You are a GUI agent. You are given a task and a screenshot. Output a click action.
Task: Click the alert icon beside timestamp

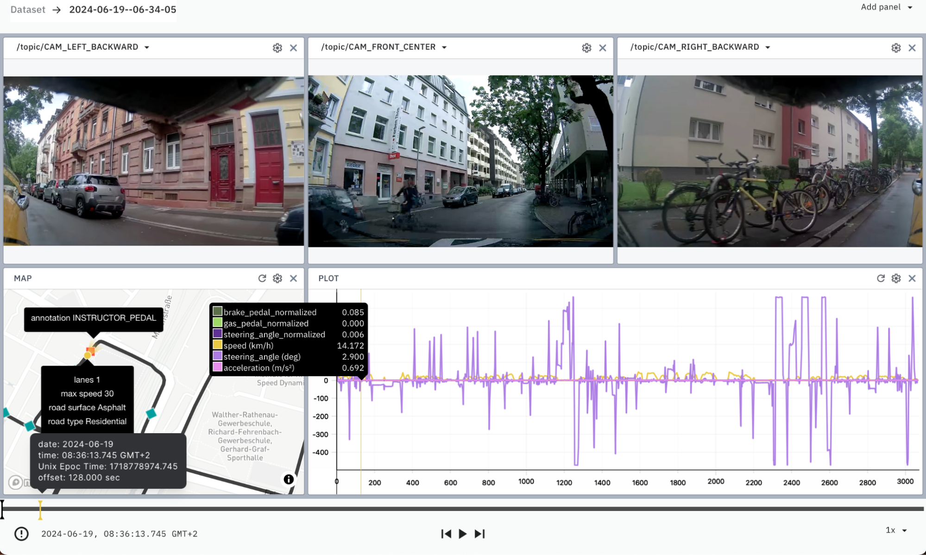point(21,534)
